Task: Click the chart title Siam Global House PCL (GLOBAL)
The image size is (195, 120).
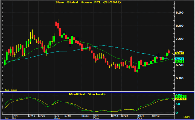Action: [88, 2]
